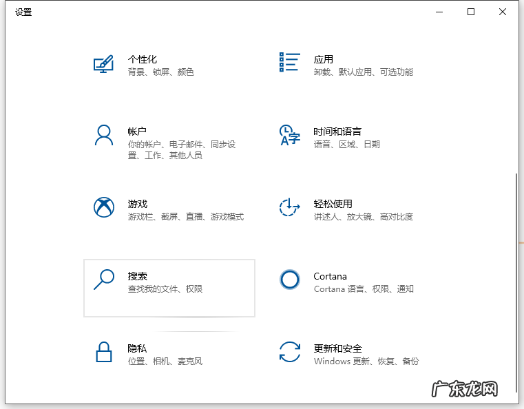
Task: Click description 讲述人、放大镜、高对比度
Action: click(364, 217)
